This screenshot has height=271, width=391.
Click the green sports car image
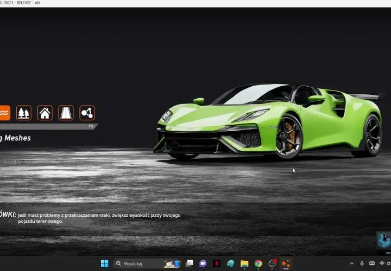tap(269, 121)
